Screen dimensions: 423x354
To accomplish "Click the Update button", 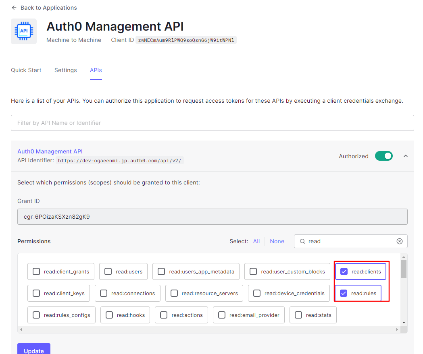I will coord(34,349).
